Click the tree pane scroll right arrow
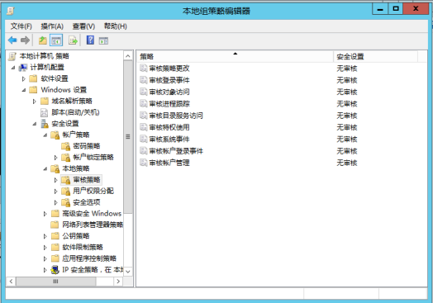 click(x=118, y=282)
